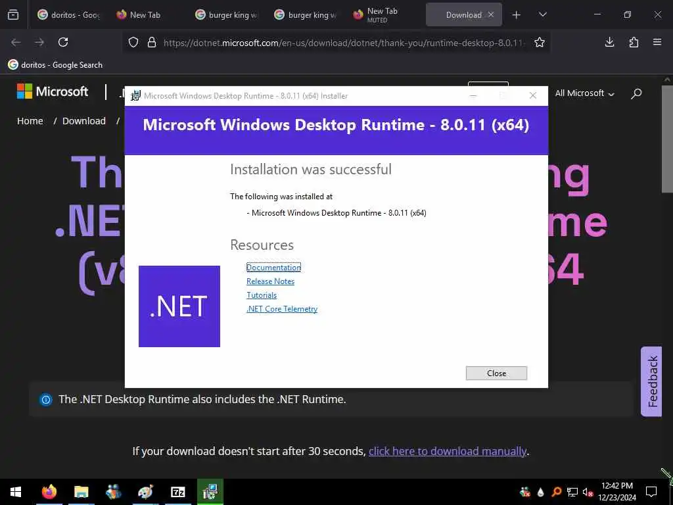Image resolution: width=673 pixels, height=505 pixels.
Task: Click the .NET logo tile in the installer
Action: tap(179, 306)
